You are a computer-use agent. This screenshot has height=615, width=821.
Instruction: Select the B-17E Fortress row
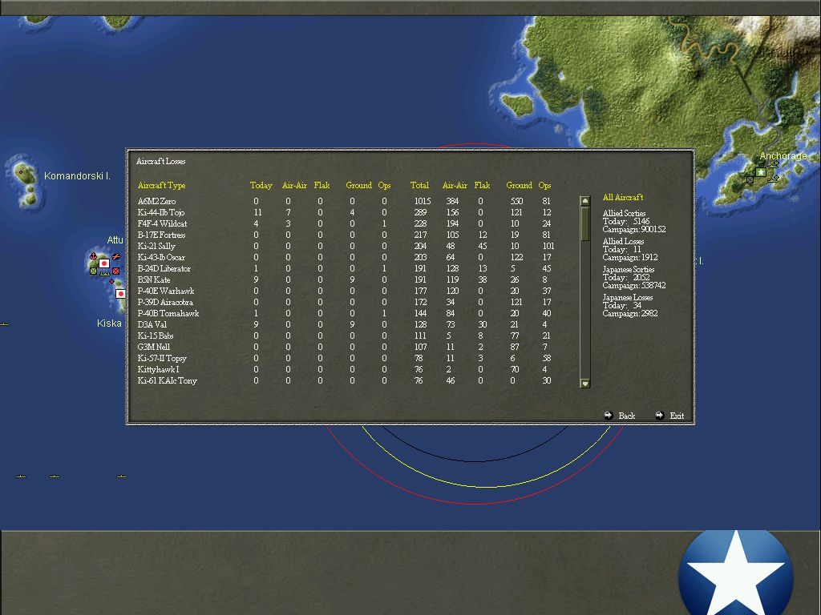[x=346, y=235]
